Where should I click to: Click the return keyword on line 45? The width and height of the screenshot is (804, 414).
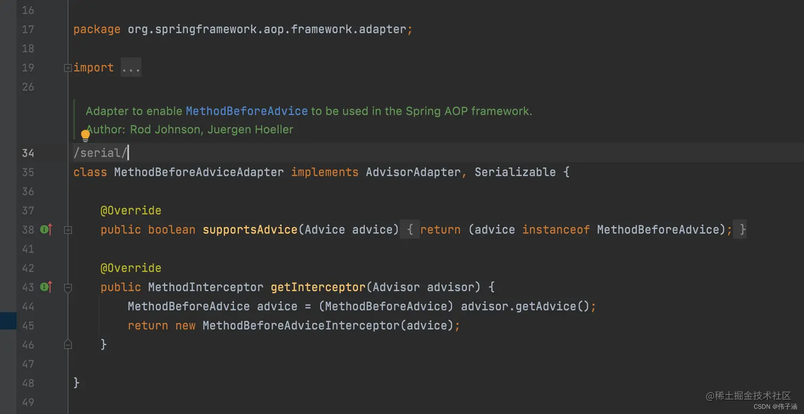148,325
